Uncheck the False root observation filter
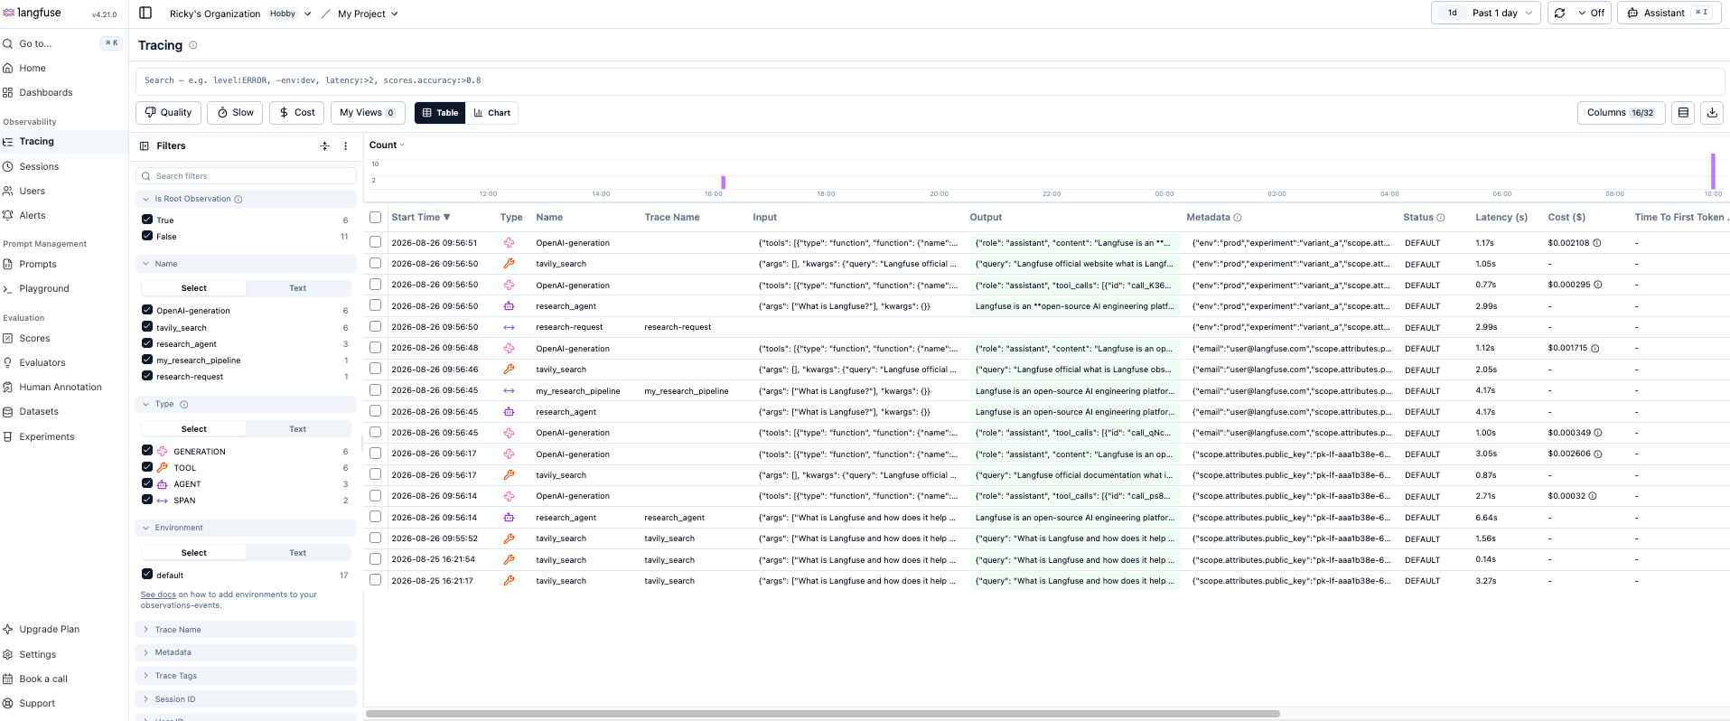Image resolution: width=1730 pixels, height=721 pixels. 146,236
